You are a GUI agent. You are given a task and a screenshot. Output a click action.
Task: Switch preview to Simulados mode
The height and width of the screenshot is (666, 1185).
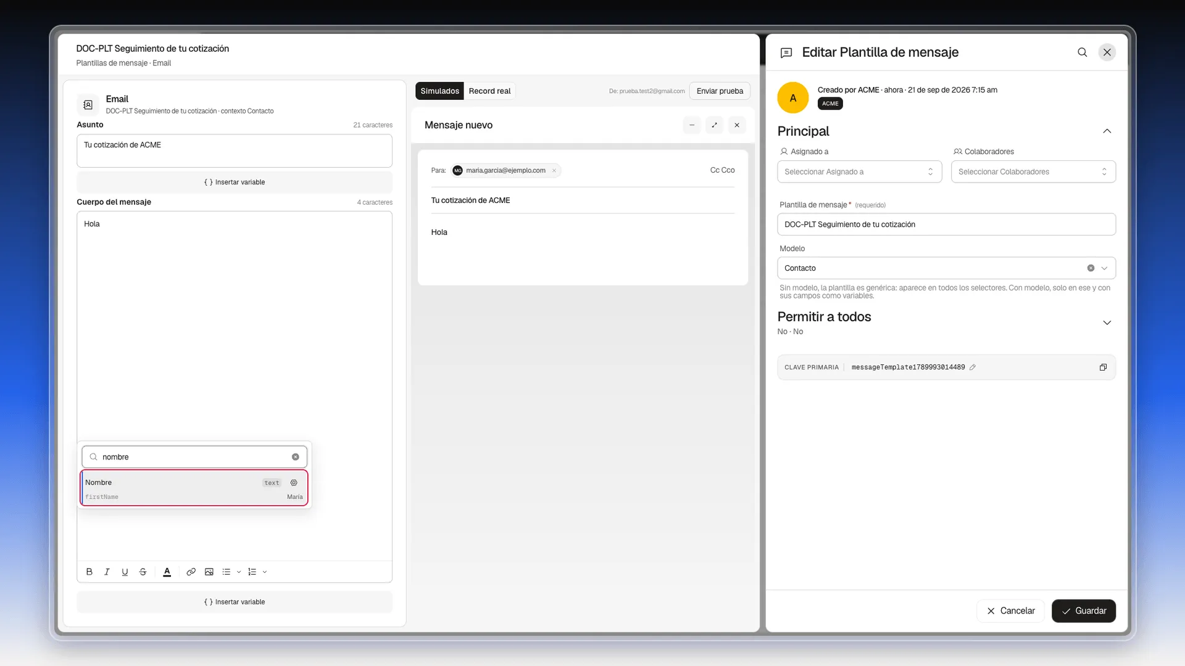tap(439, 91)
